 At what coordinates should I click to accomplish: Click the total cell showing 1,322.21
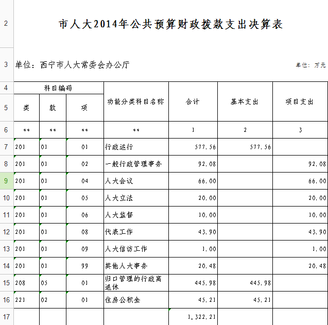pos(193,316)
